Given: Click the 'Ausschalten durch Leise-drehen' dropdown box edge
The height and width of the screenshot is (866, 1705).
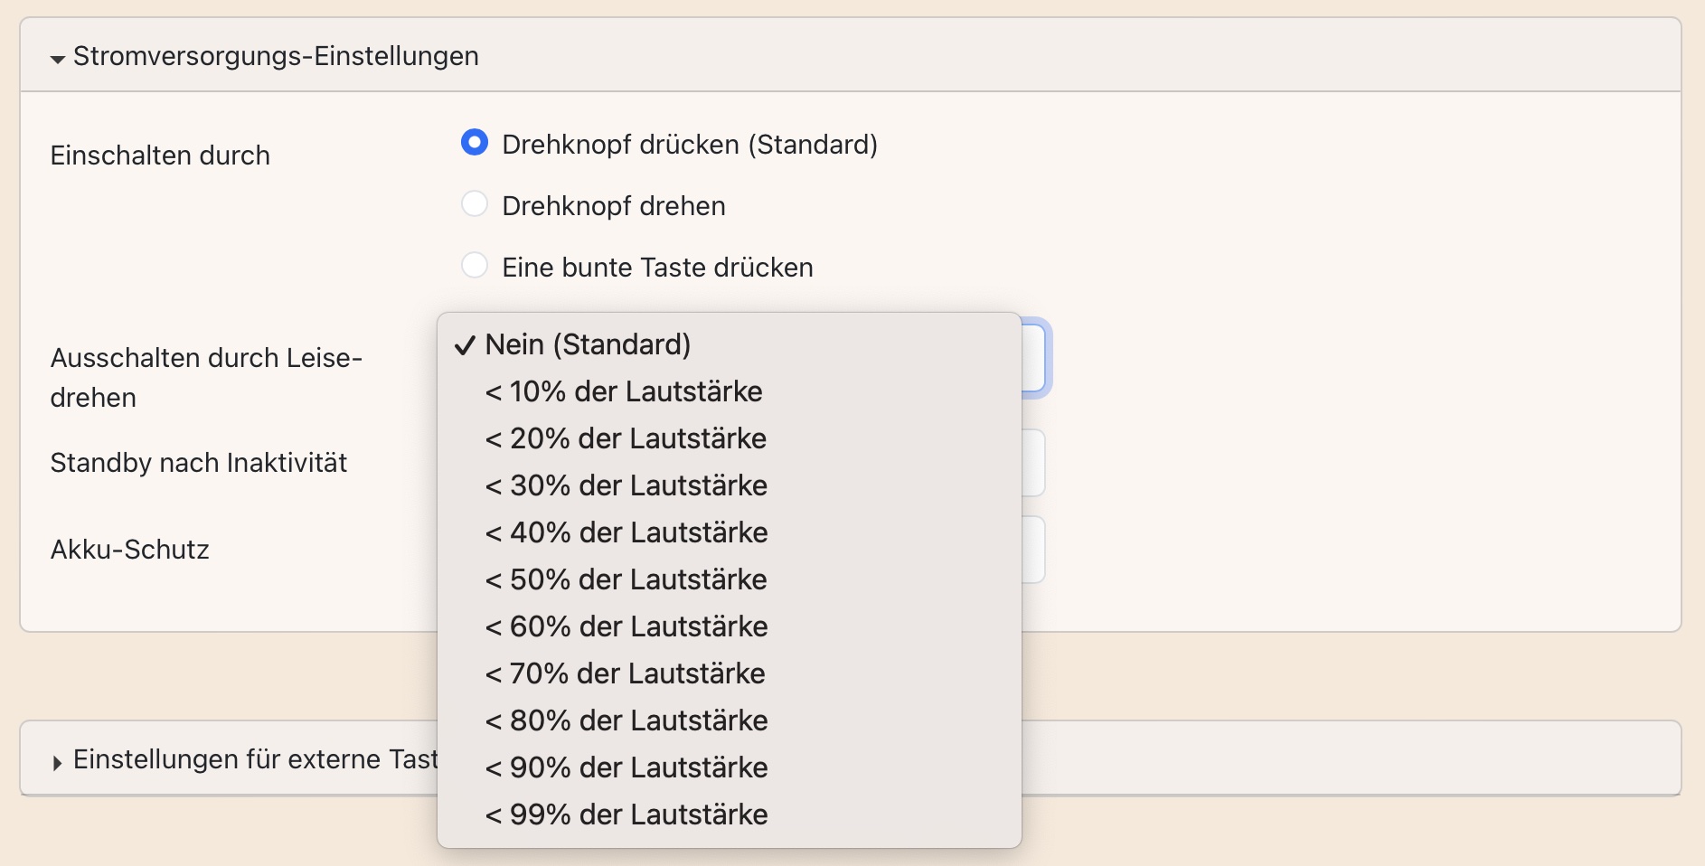Looking at the screenshot, I should 1035,359.
